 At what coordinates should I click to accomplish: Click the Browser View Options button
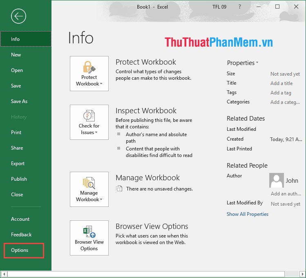click(89, 238)
